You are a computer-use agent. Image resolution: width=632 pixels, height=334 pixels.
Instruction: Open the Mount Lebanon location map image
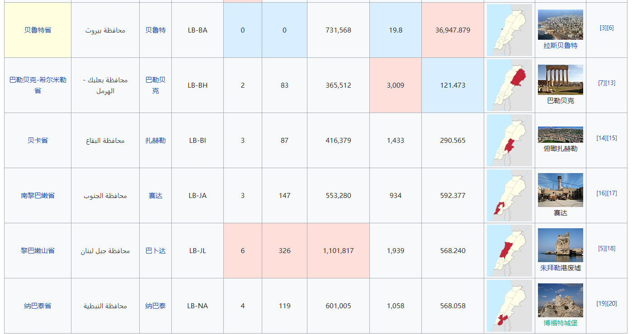[x=509, y=251]
